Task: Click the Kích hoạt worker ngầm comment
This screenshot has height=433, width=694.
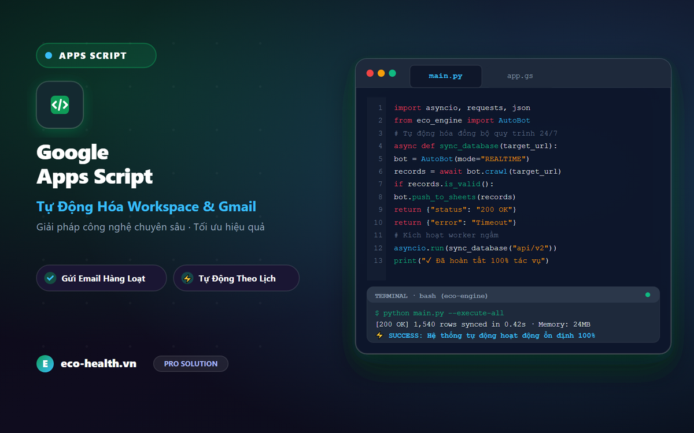Action: point(446,235)
